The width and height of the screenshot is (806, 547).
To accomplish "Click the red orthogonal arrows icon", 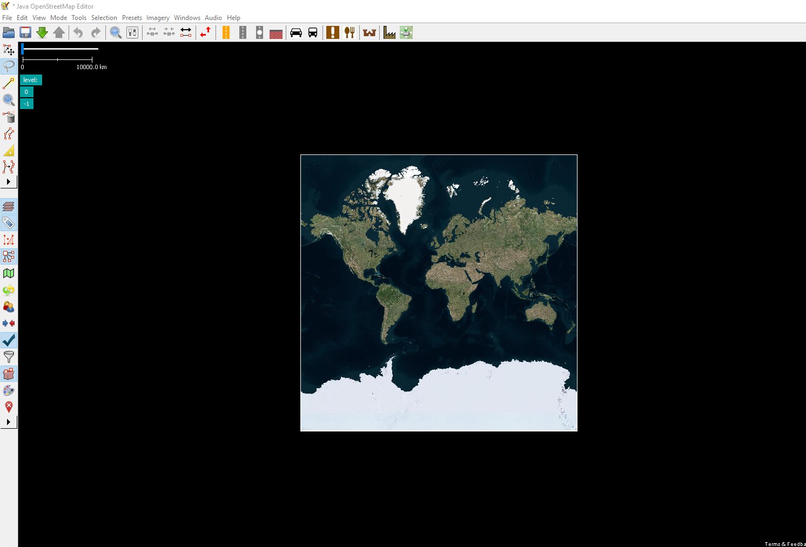I will (205, 33).
